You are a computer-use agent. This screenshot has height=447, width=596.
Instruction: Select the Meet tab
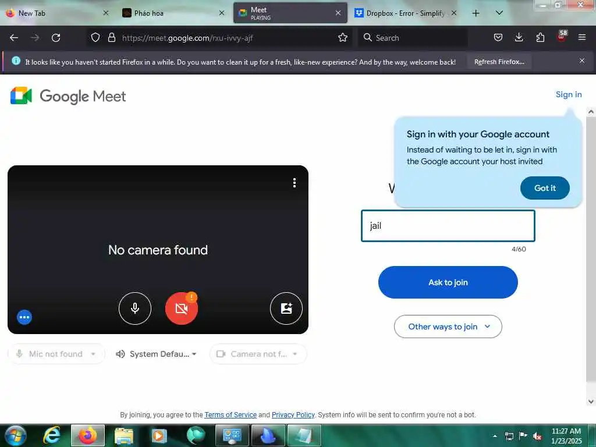click(x=290, y=13)
